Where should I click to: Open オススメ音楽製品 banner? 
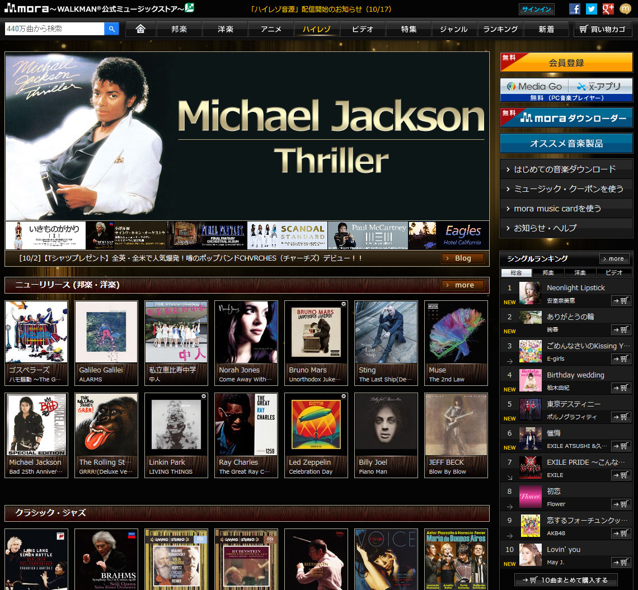(x=566, y=143)
